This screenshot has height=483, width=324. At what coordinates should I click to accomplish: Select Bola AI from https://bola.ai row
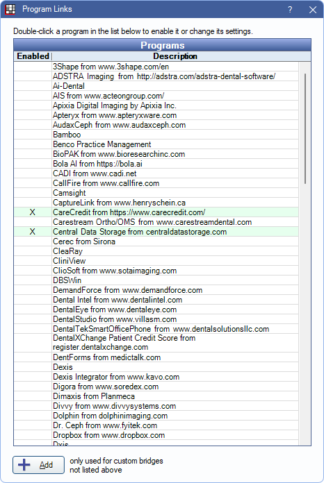156,164
